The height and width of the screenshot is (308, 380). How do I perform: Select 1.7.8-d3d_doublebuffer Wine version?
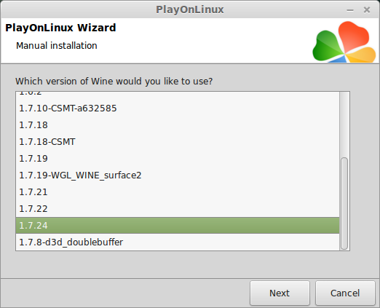coord(178,242)
